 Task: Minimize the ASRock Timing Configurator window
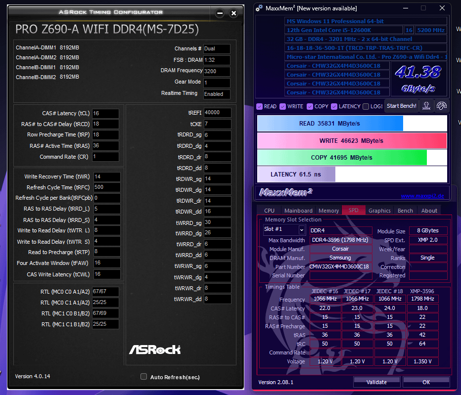[220, 13]
